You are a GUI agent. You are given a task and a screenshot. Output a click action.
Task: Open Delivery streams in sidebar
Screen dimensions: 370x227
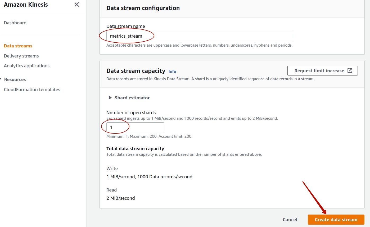pyautogui.click(x=21, y=56)
